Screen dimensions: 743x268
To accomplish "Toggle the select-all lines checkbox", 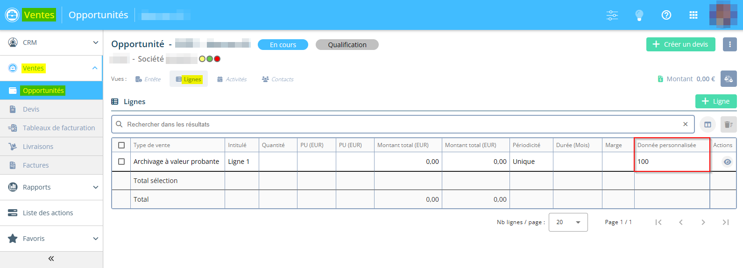I will 121,145.
